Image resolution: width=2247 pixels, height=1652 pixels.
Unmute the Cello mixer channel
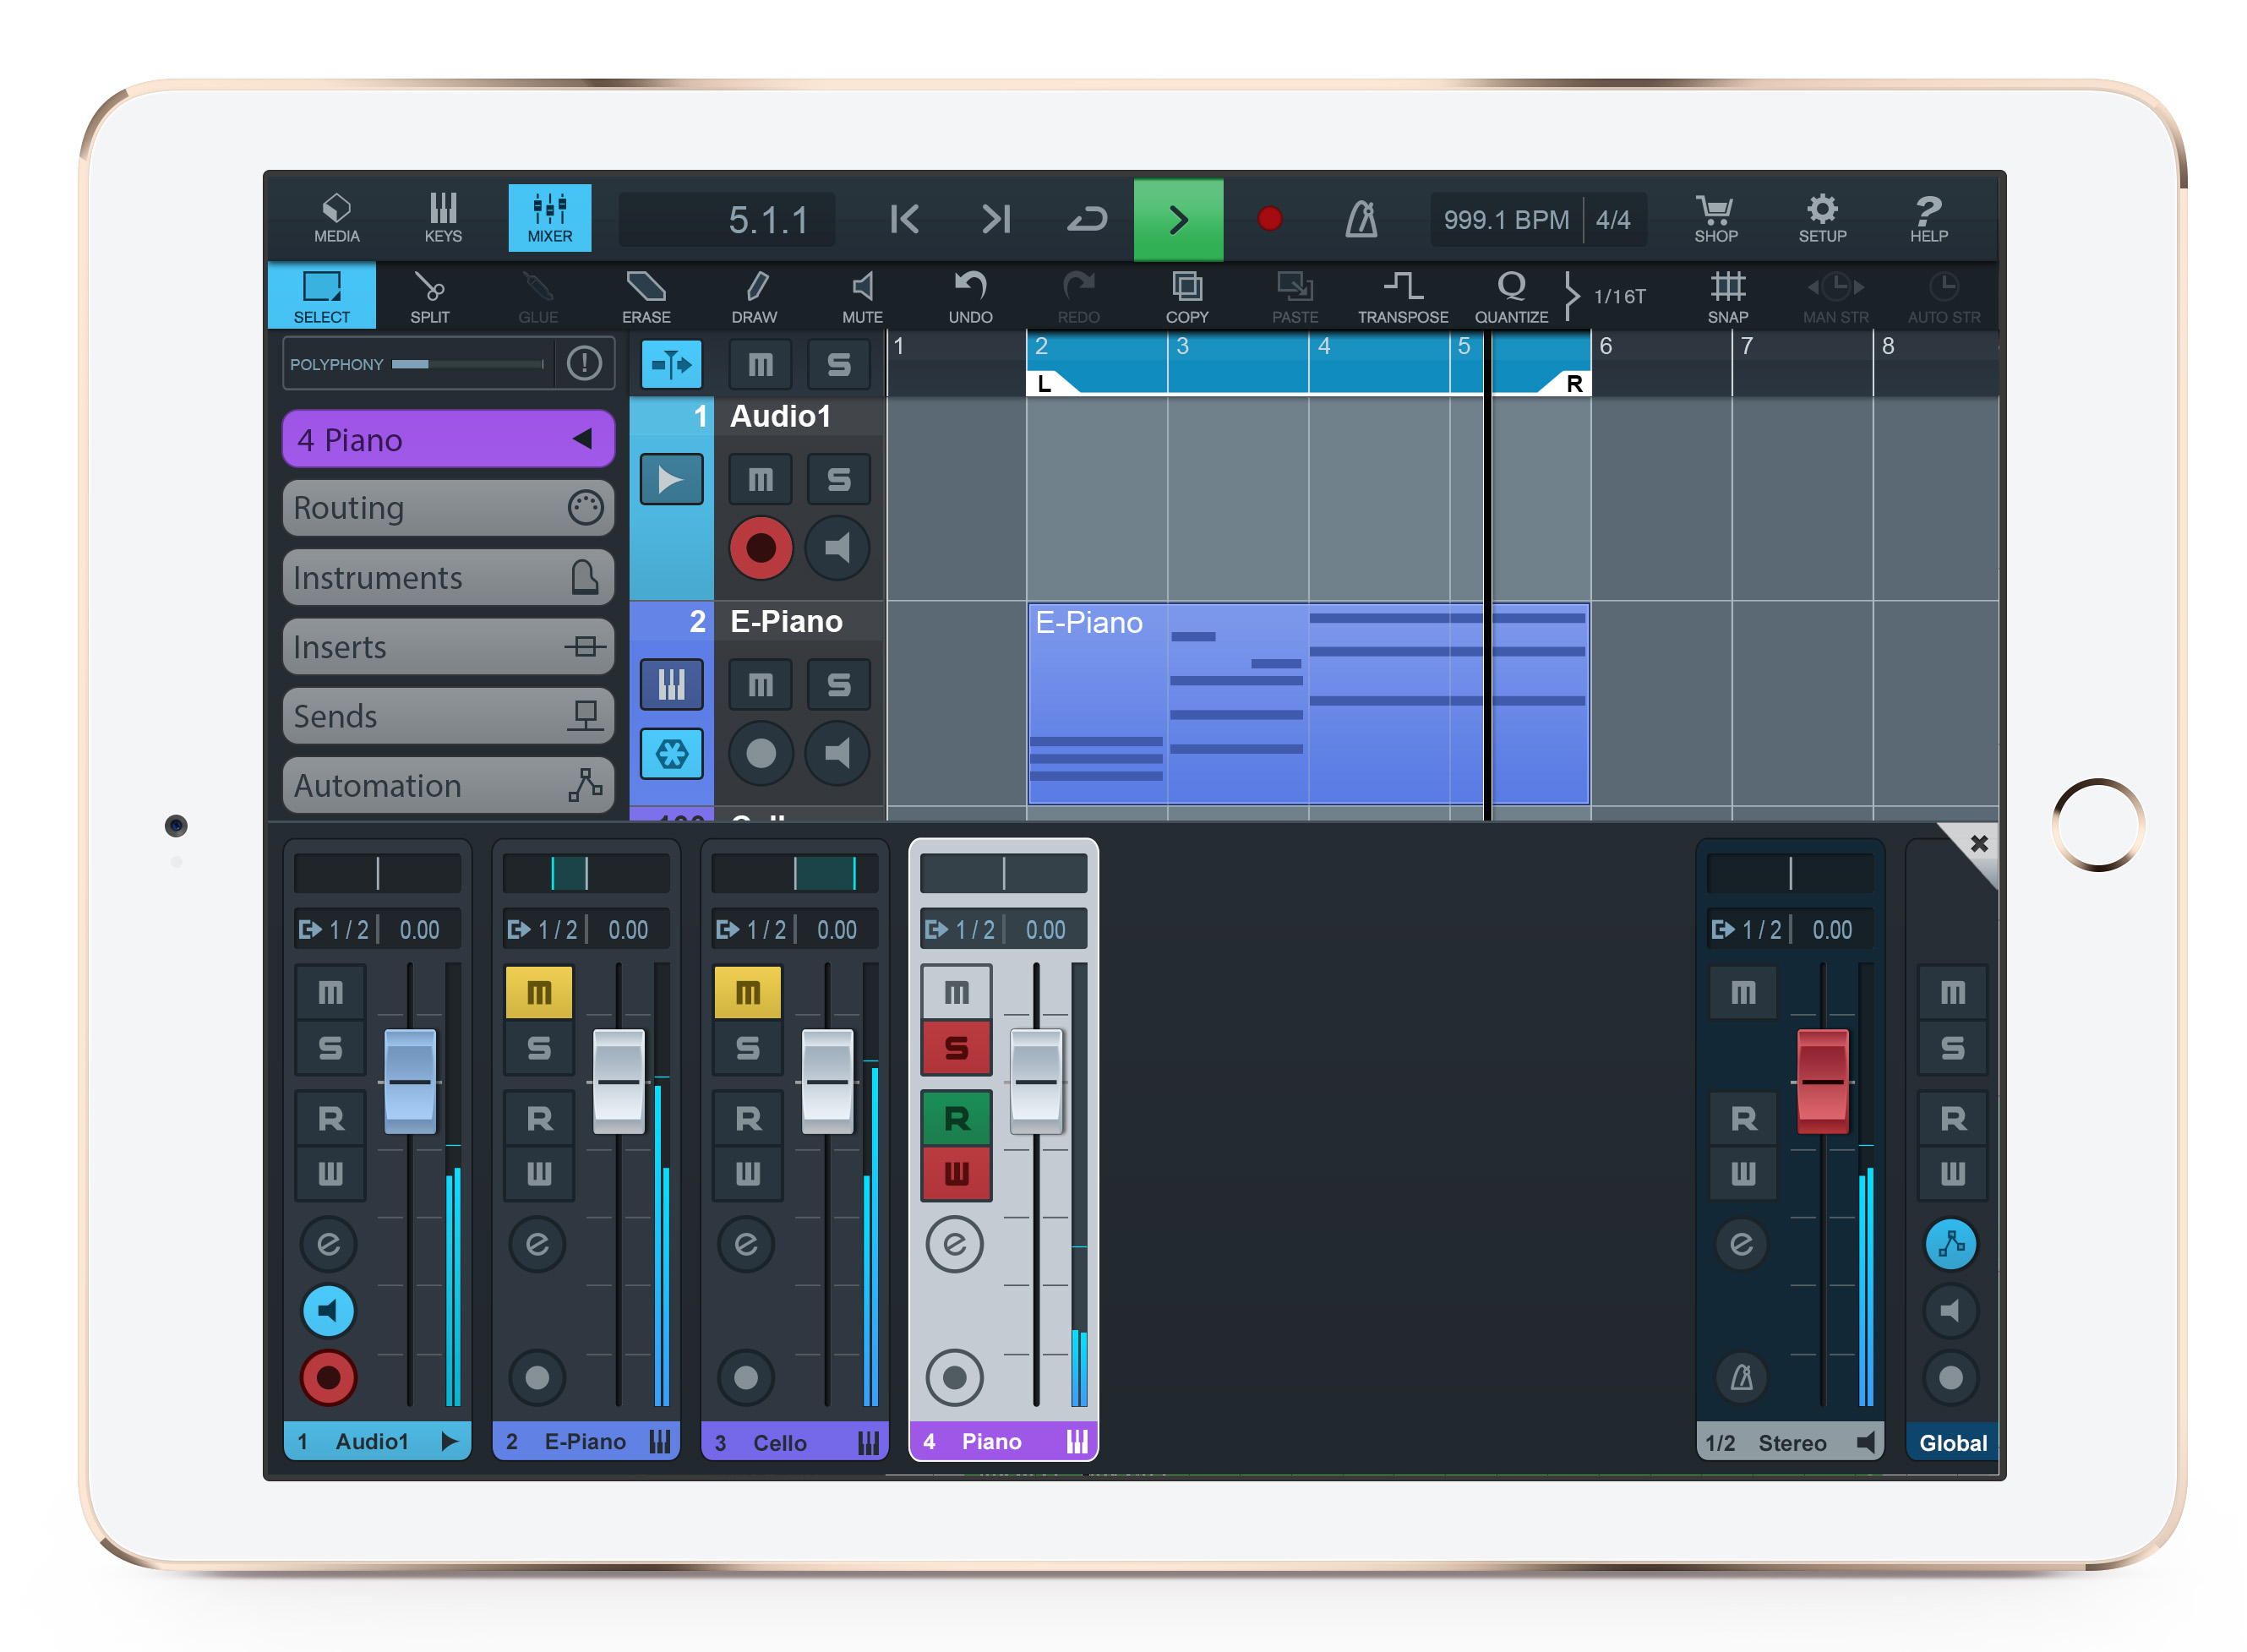747,992
